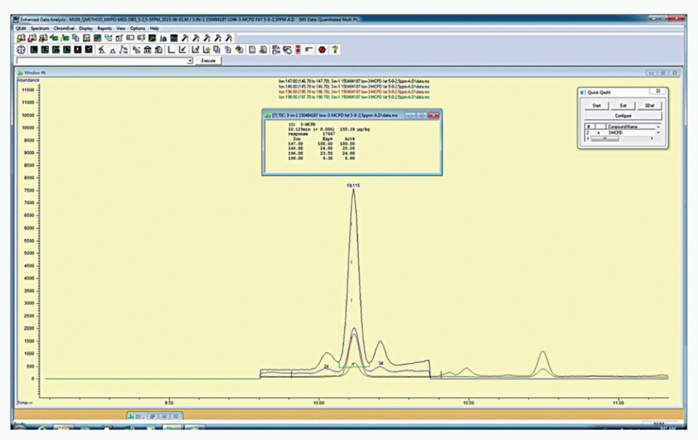The width and height of the screenshot is (698, 440).
Task: Click the blue peaks integrate icon
Action: 113,50
